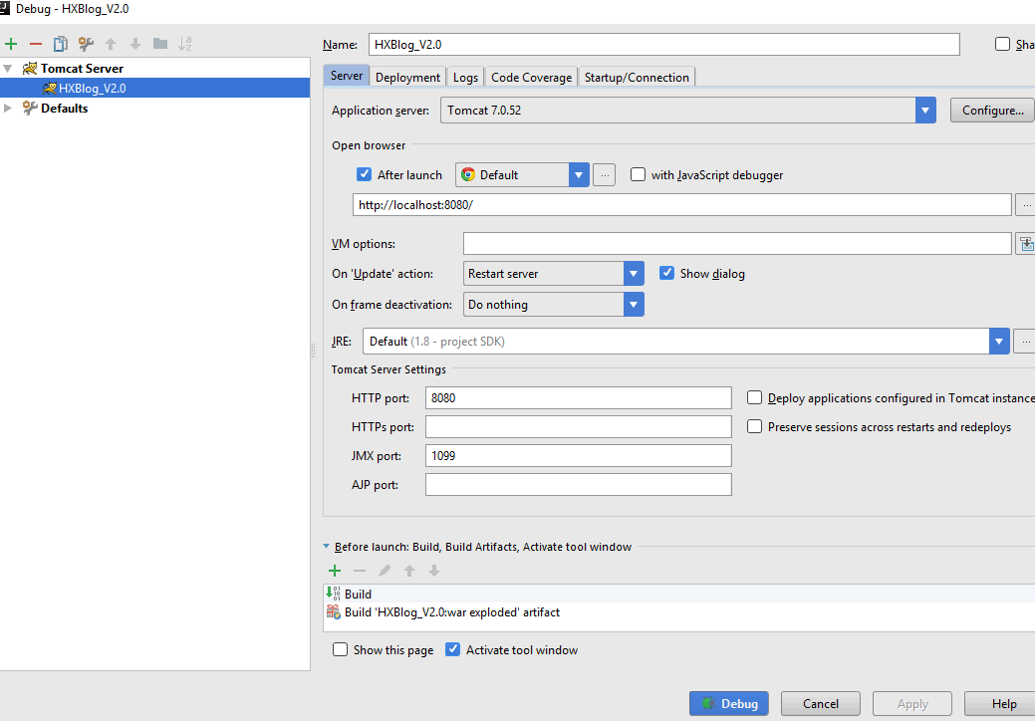Open the On 'Update' action dropdown

click(x=634, y=273)
